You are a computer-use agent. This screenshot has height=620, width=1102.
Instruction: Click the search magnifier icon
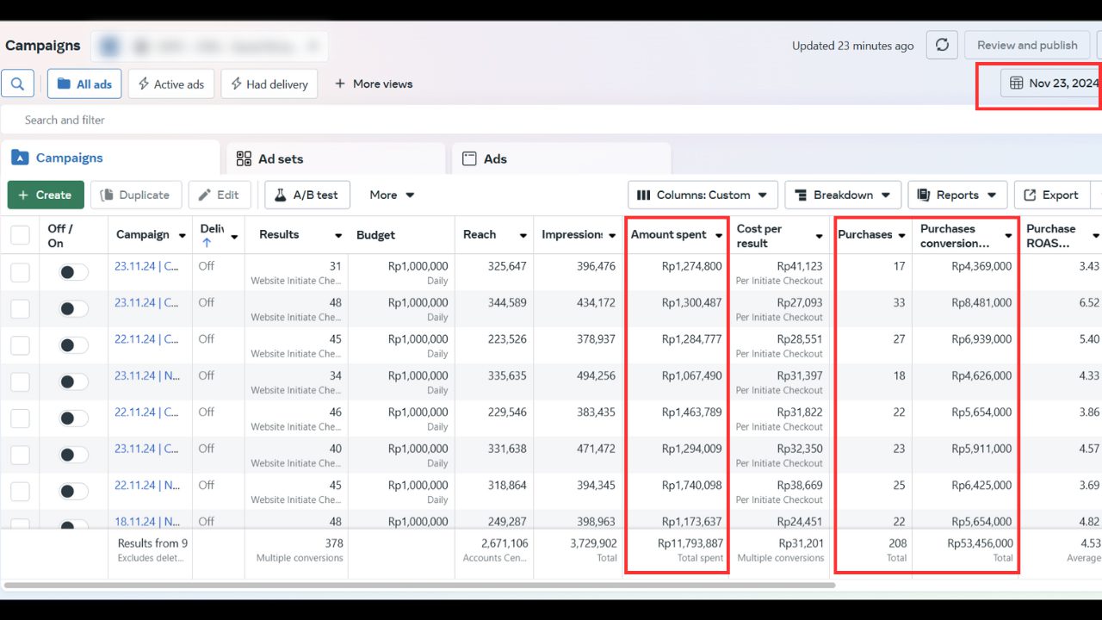(x=17, y=84)
